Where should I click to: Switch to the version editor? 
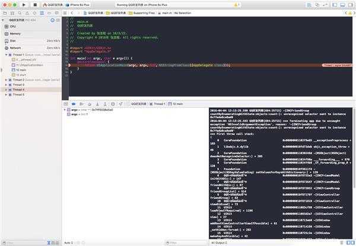[325, 5]
